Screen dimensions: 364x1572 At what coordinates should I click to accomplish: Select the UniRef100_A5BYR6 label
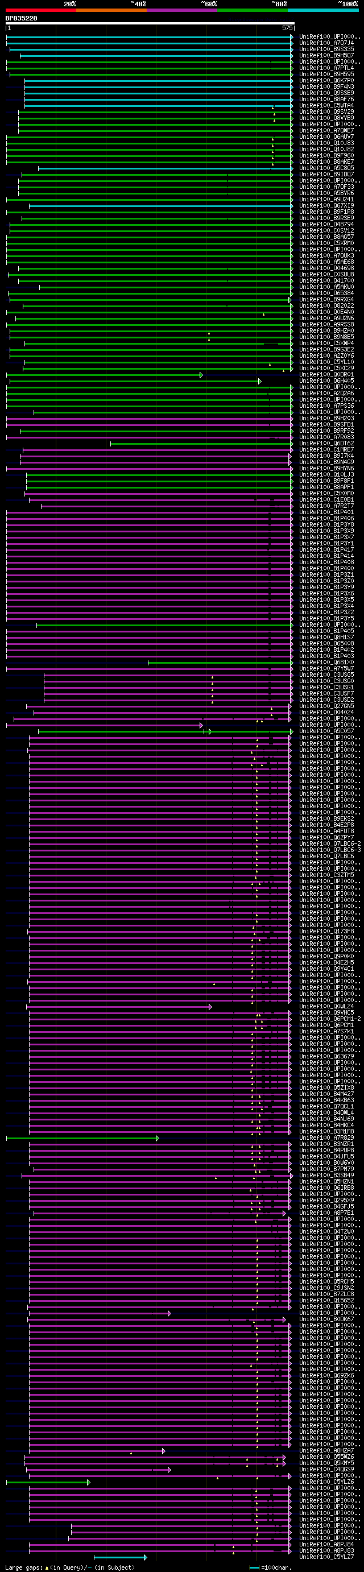coord(326,193)
